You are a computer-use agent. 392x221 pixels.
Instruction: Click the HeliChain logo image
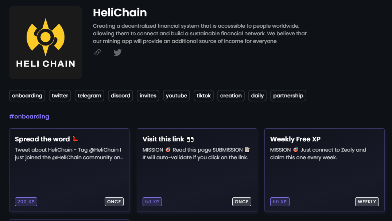[x=46, y=43]
